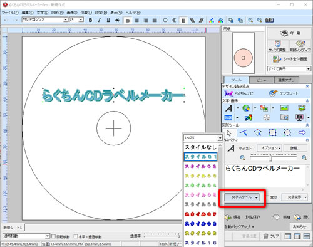Screen dimensions: 313x247
Task: Open らくちんナビ
Action: (239, 93)
